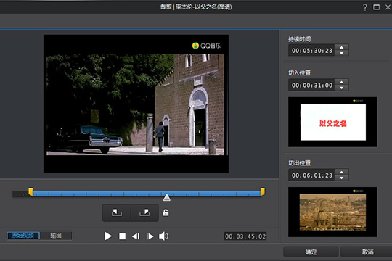This screenshot has width=392, height=261.
Task: Select the cut-out city thumbnail
Action: [x=332, y=212]
